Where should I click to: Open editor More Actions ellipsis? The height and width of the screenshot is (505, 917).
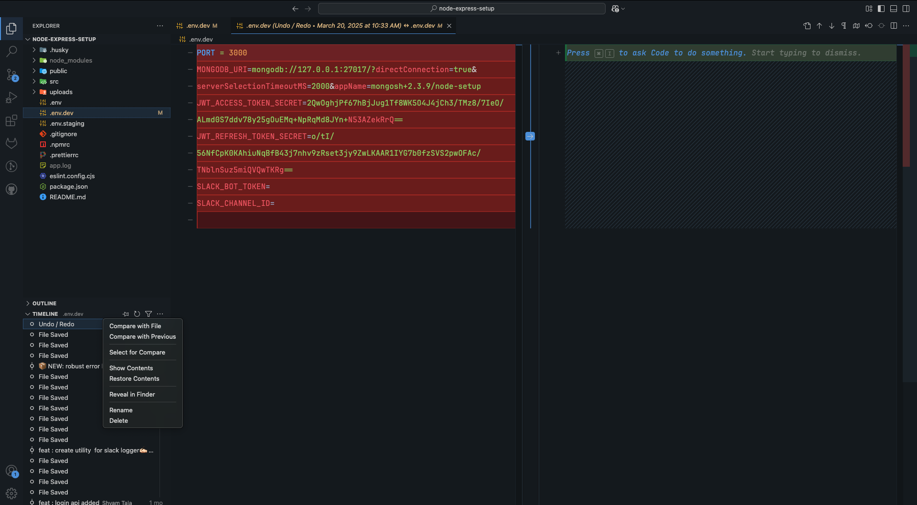[x=906, y=26]
